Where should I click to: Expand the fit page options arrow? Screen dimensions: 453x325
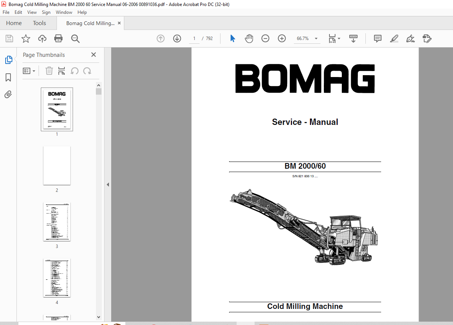(339, 39)
